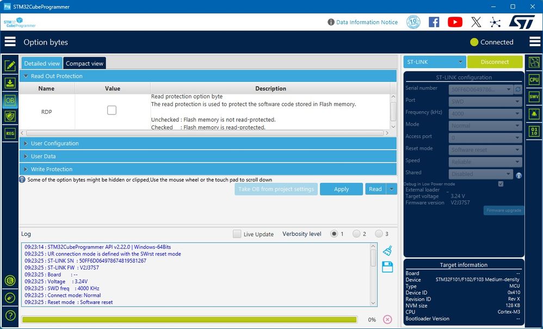Open the REG registers sidebar icon
Image resolution: width=543 pixels, height=329 pixels.
(10, 133)
